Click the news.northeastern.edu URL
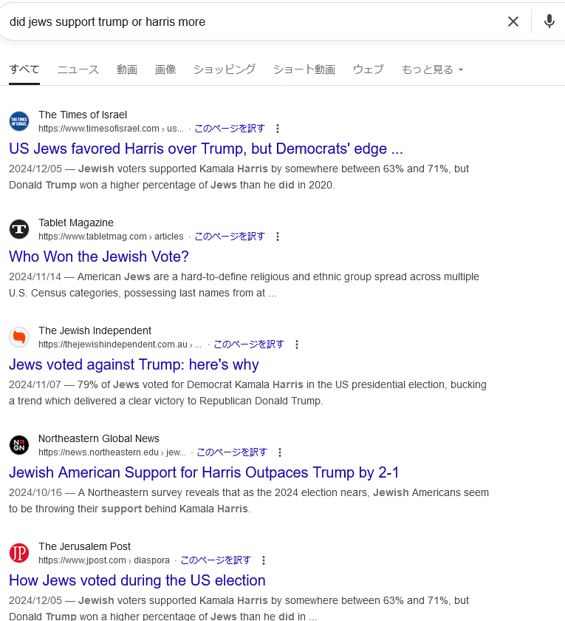Image resolution: width=565 pixels, height=621 pixels. coord(112,452)
